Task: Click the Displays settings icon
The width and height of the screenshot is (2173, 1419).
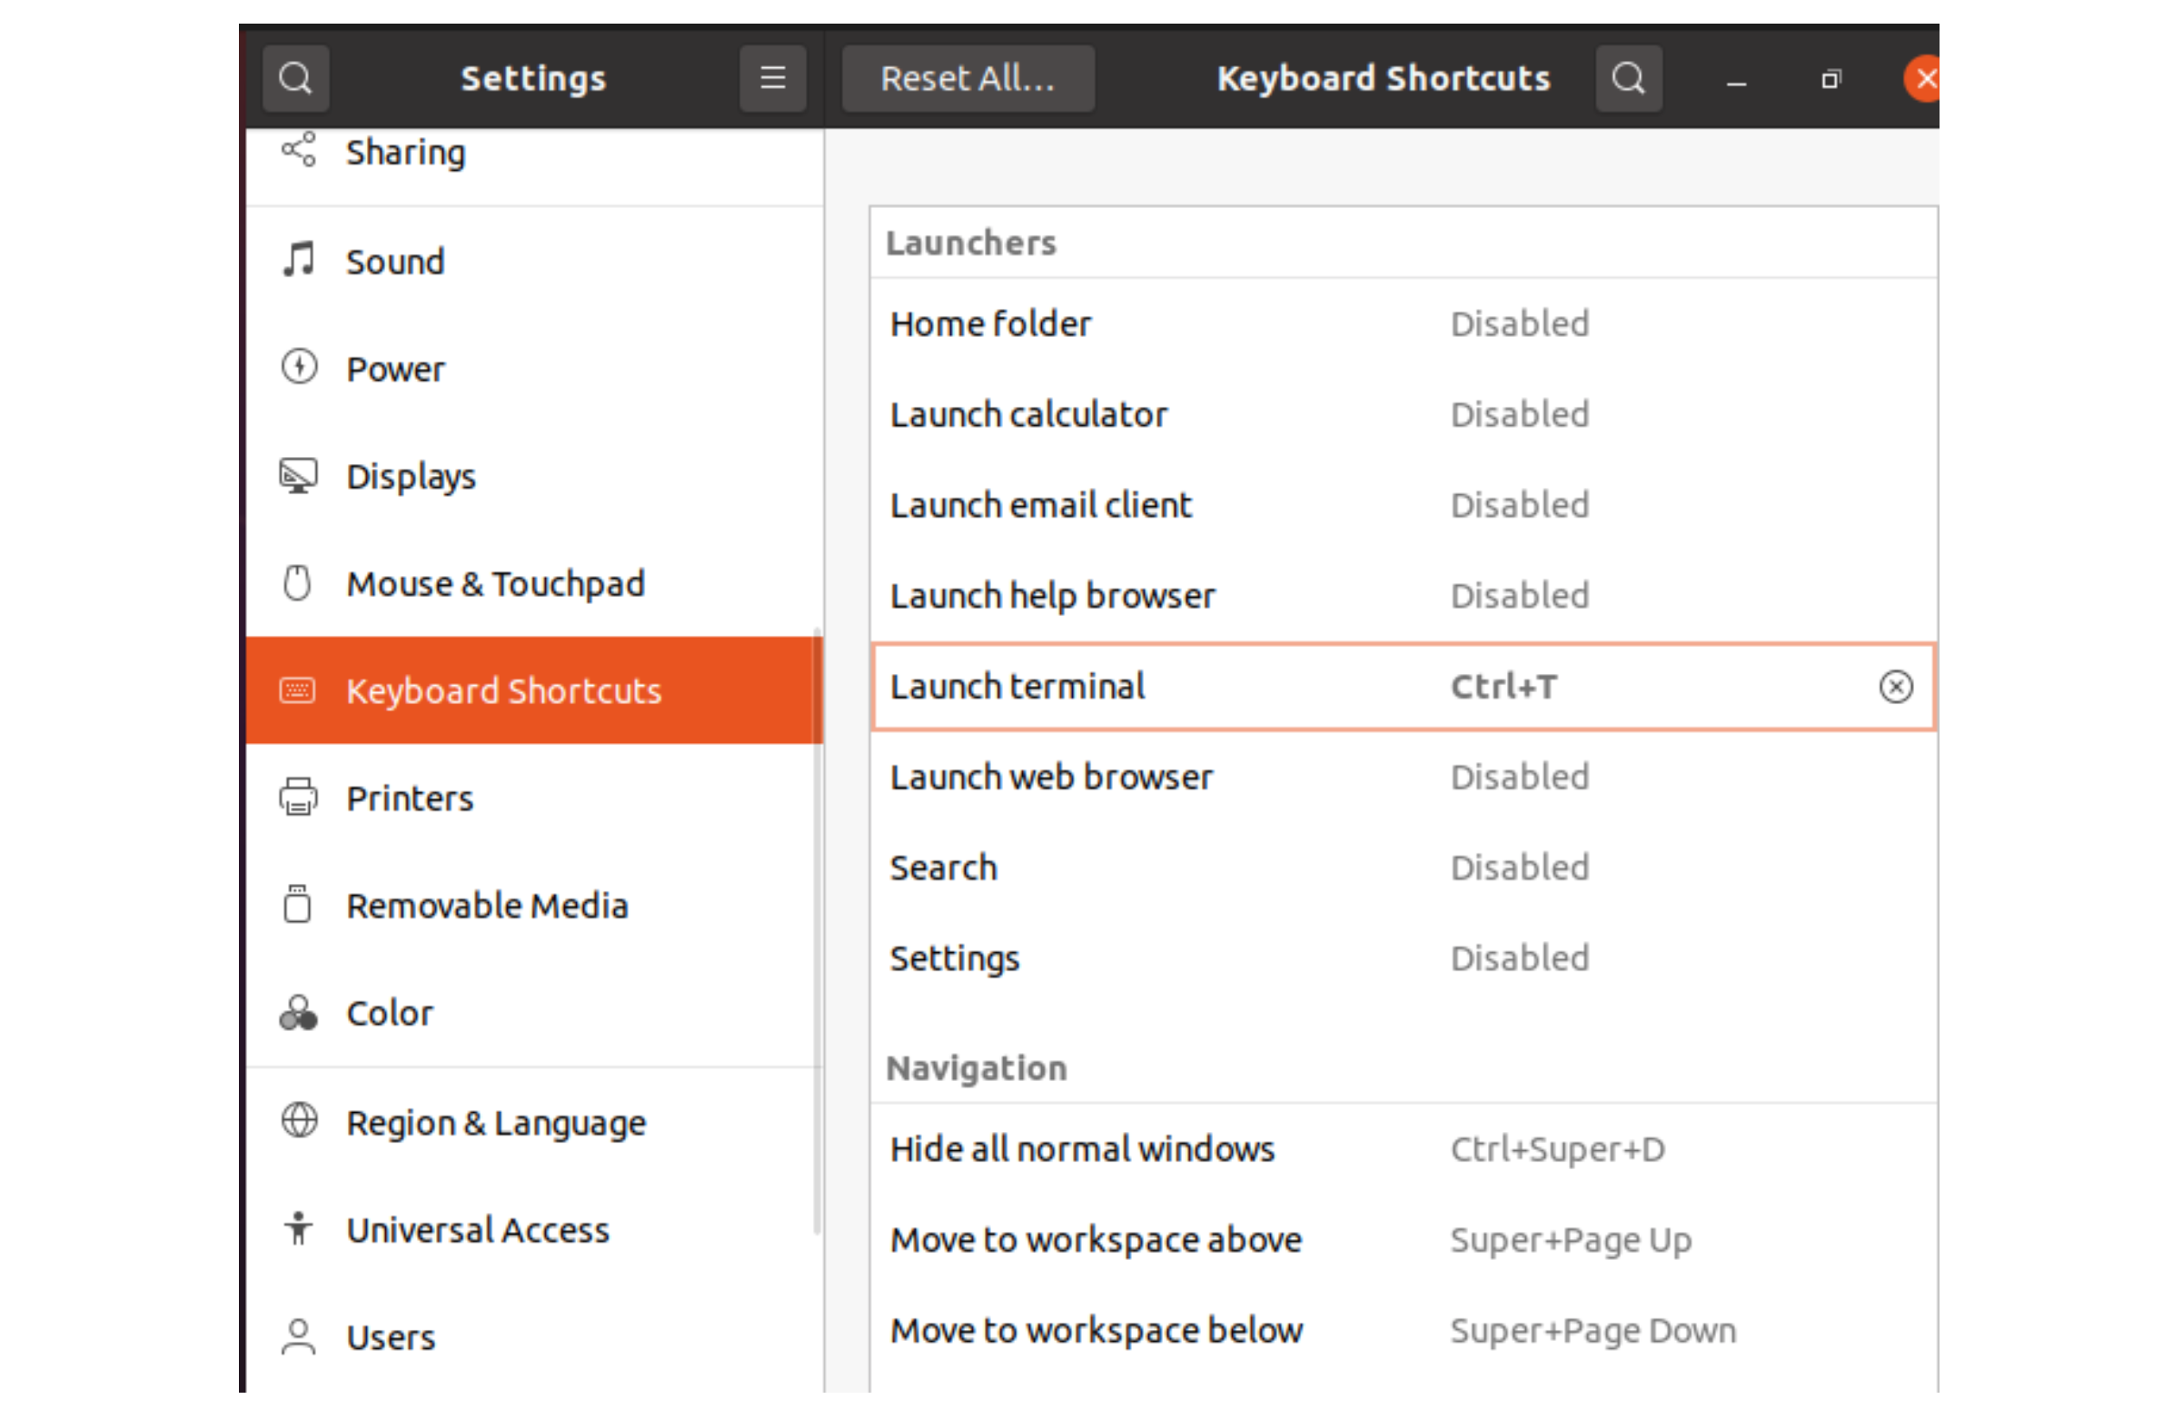Action: (x=300, y=475)
